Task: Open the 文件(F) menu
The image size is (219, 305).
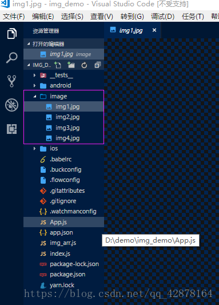Action: (14, 17)
